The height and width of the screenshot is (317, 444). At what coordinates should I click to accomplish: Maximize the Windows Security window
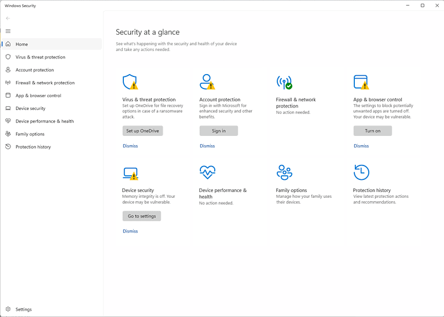click(423, 5)
